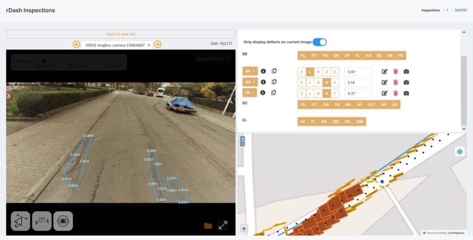
Task: Click the defects panel vertical scrollbar
Action: point(464,91)
